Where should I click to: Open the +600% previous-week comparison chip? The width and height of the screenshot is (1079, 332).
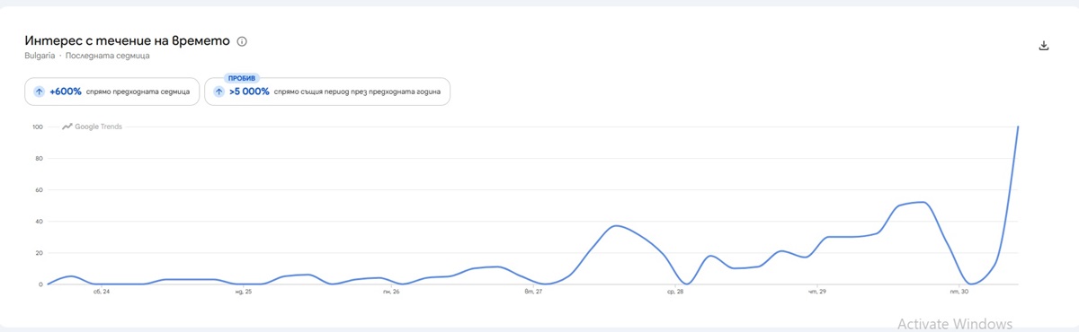coord(111,92)
